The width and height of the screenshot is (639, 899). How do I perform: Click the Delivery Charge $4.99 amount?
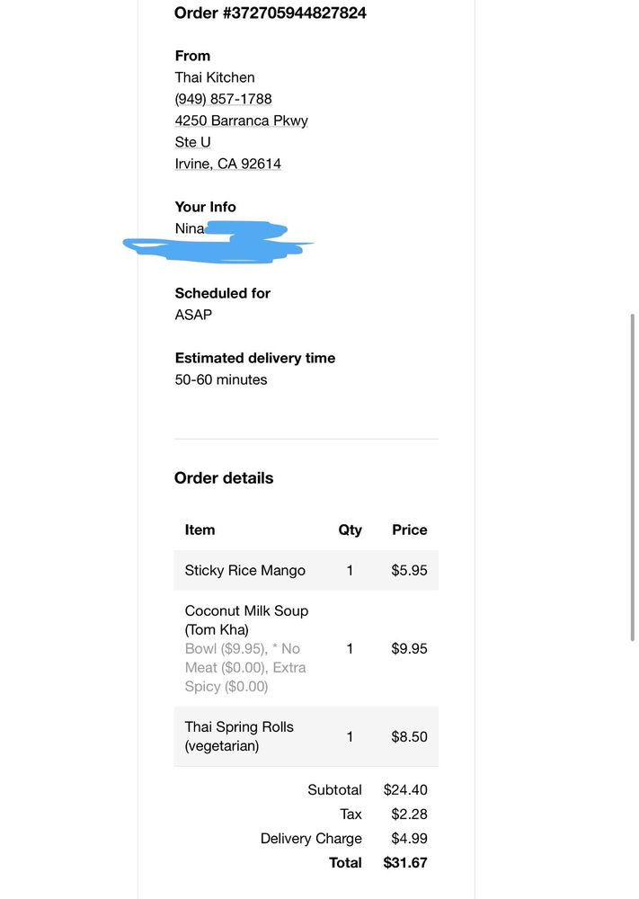pos(409,839)
